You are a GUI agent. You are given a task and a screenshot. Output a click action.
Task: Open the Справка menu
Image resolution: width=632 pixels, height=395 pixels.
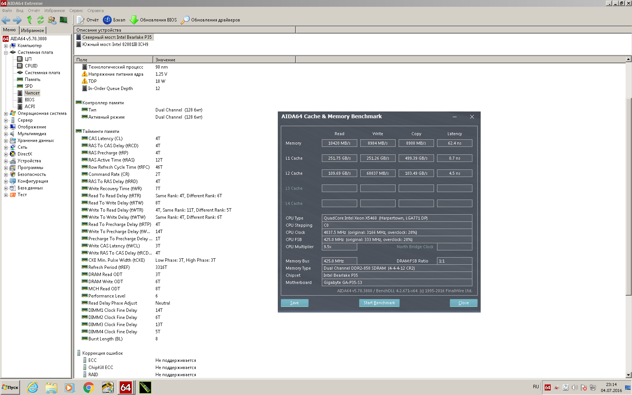[95, 11]
